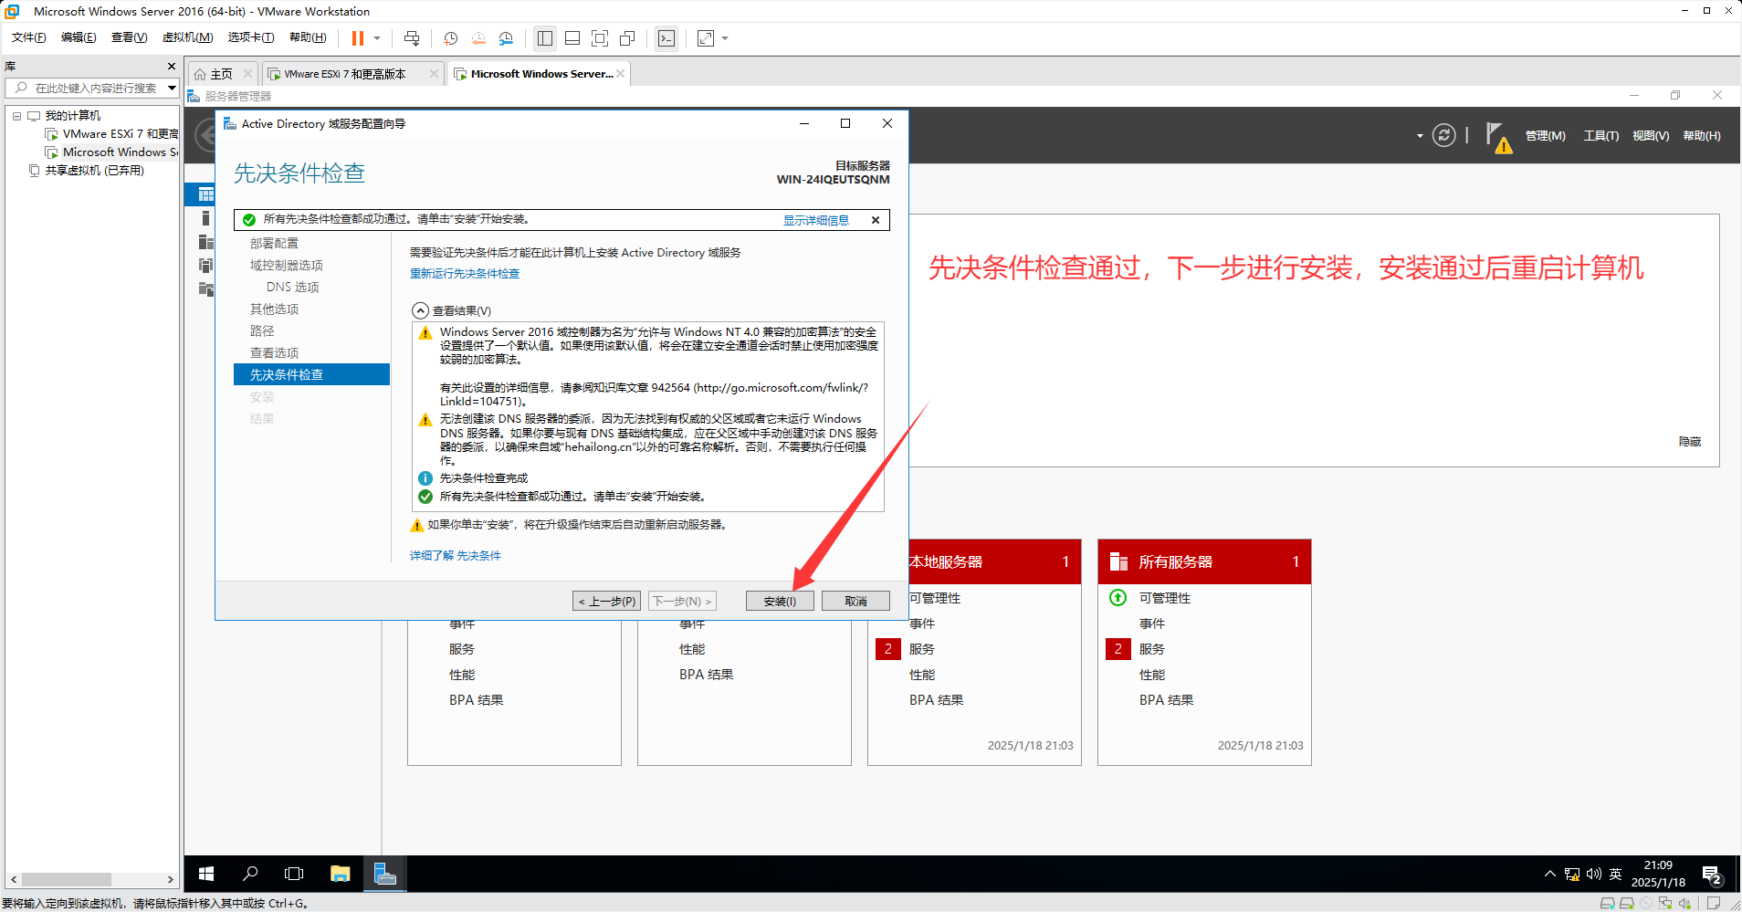1742x912 pixels.
Task: Open the dropdown arrow next to pause button
Action: [377, 38]
